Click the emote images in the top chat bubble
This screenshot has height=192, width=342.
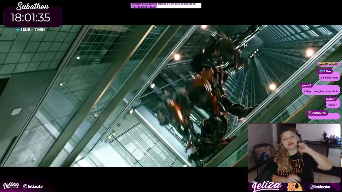328,64
